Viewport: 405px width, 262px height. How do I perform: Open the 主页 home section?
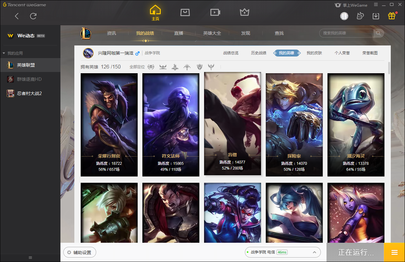pyautogui.click(x=155, y=13)
